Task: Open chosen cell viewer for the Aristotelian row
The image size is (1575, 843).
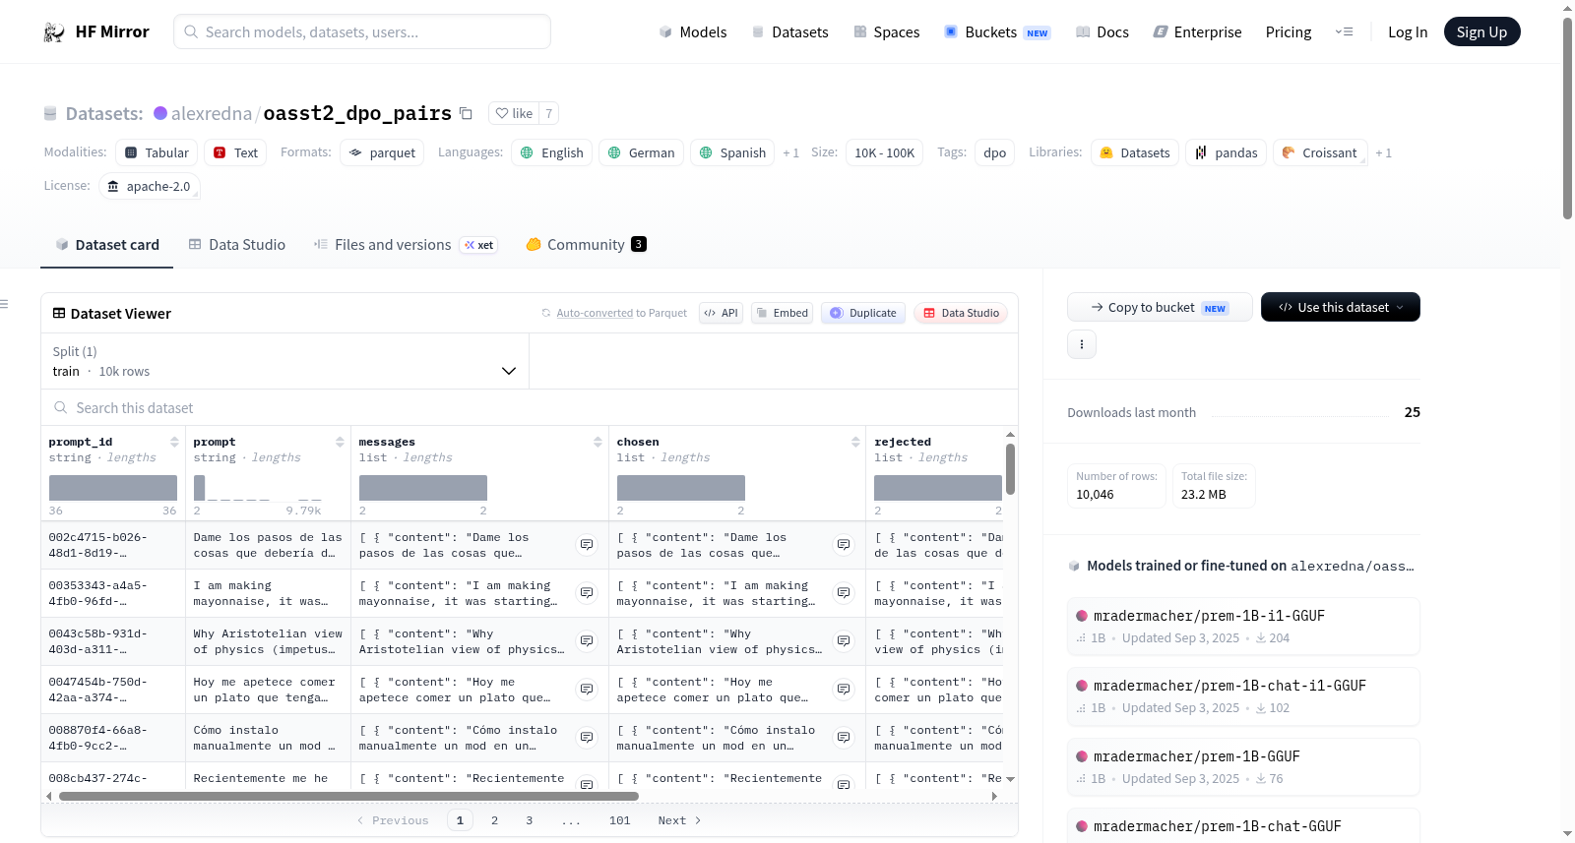Action: pos(844,641)
